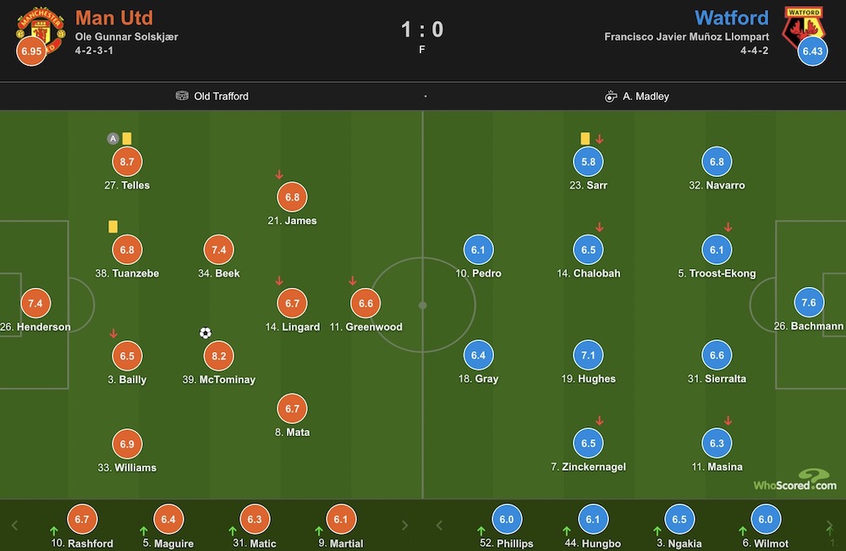
Task: Open the Man Utd team name link
Action: (x=114, y=18)
